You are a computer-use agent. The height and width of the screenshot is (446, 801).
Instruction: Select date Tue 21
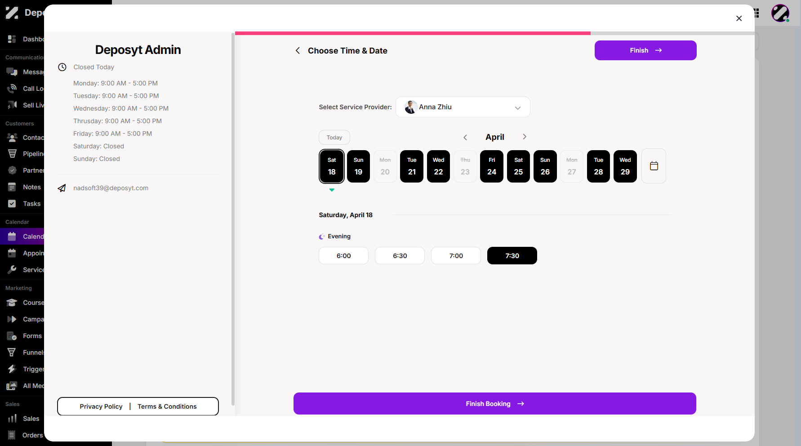coord(412,166)
